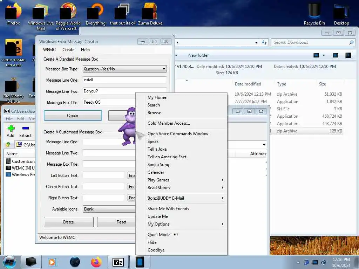Click Create in the Standard Message Box section
The width and height of the screenshot is (359, 269).
[x=73, y=116]
